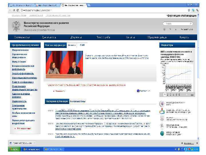Click the SRO icon in right sidebar
Viewport: 206px width, 155px height.
click(x=162, y=111)
